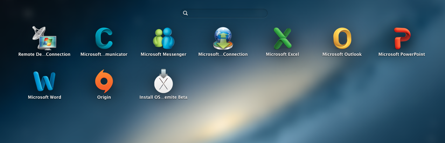Click the "Remote De...Connection" label
Image resolution: width=445 pixels, height=143 pixels.
[x=44, y=54]
